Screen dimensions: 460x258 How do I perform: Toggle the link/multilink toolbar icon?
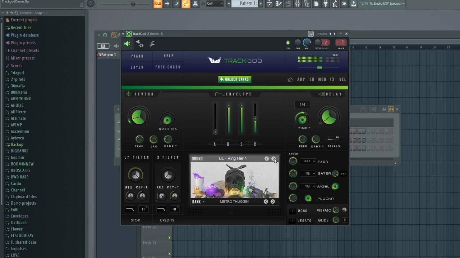coord(185,4)
